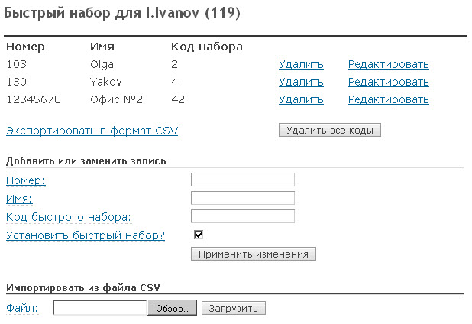Edit the Офис №2 entry
This screenshot has height=324, width=472.
point(388,99)
